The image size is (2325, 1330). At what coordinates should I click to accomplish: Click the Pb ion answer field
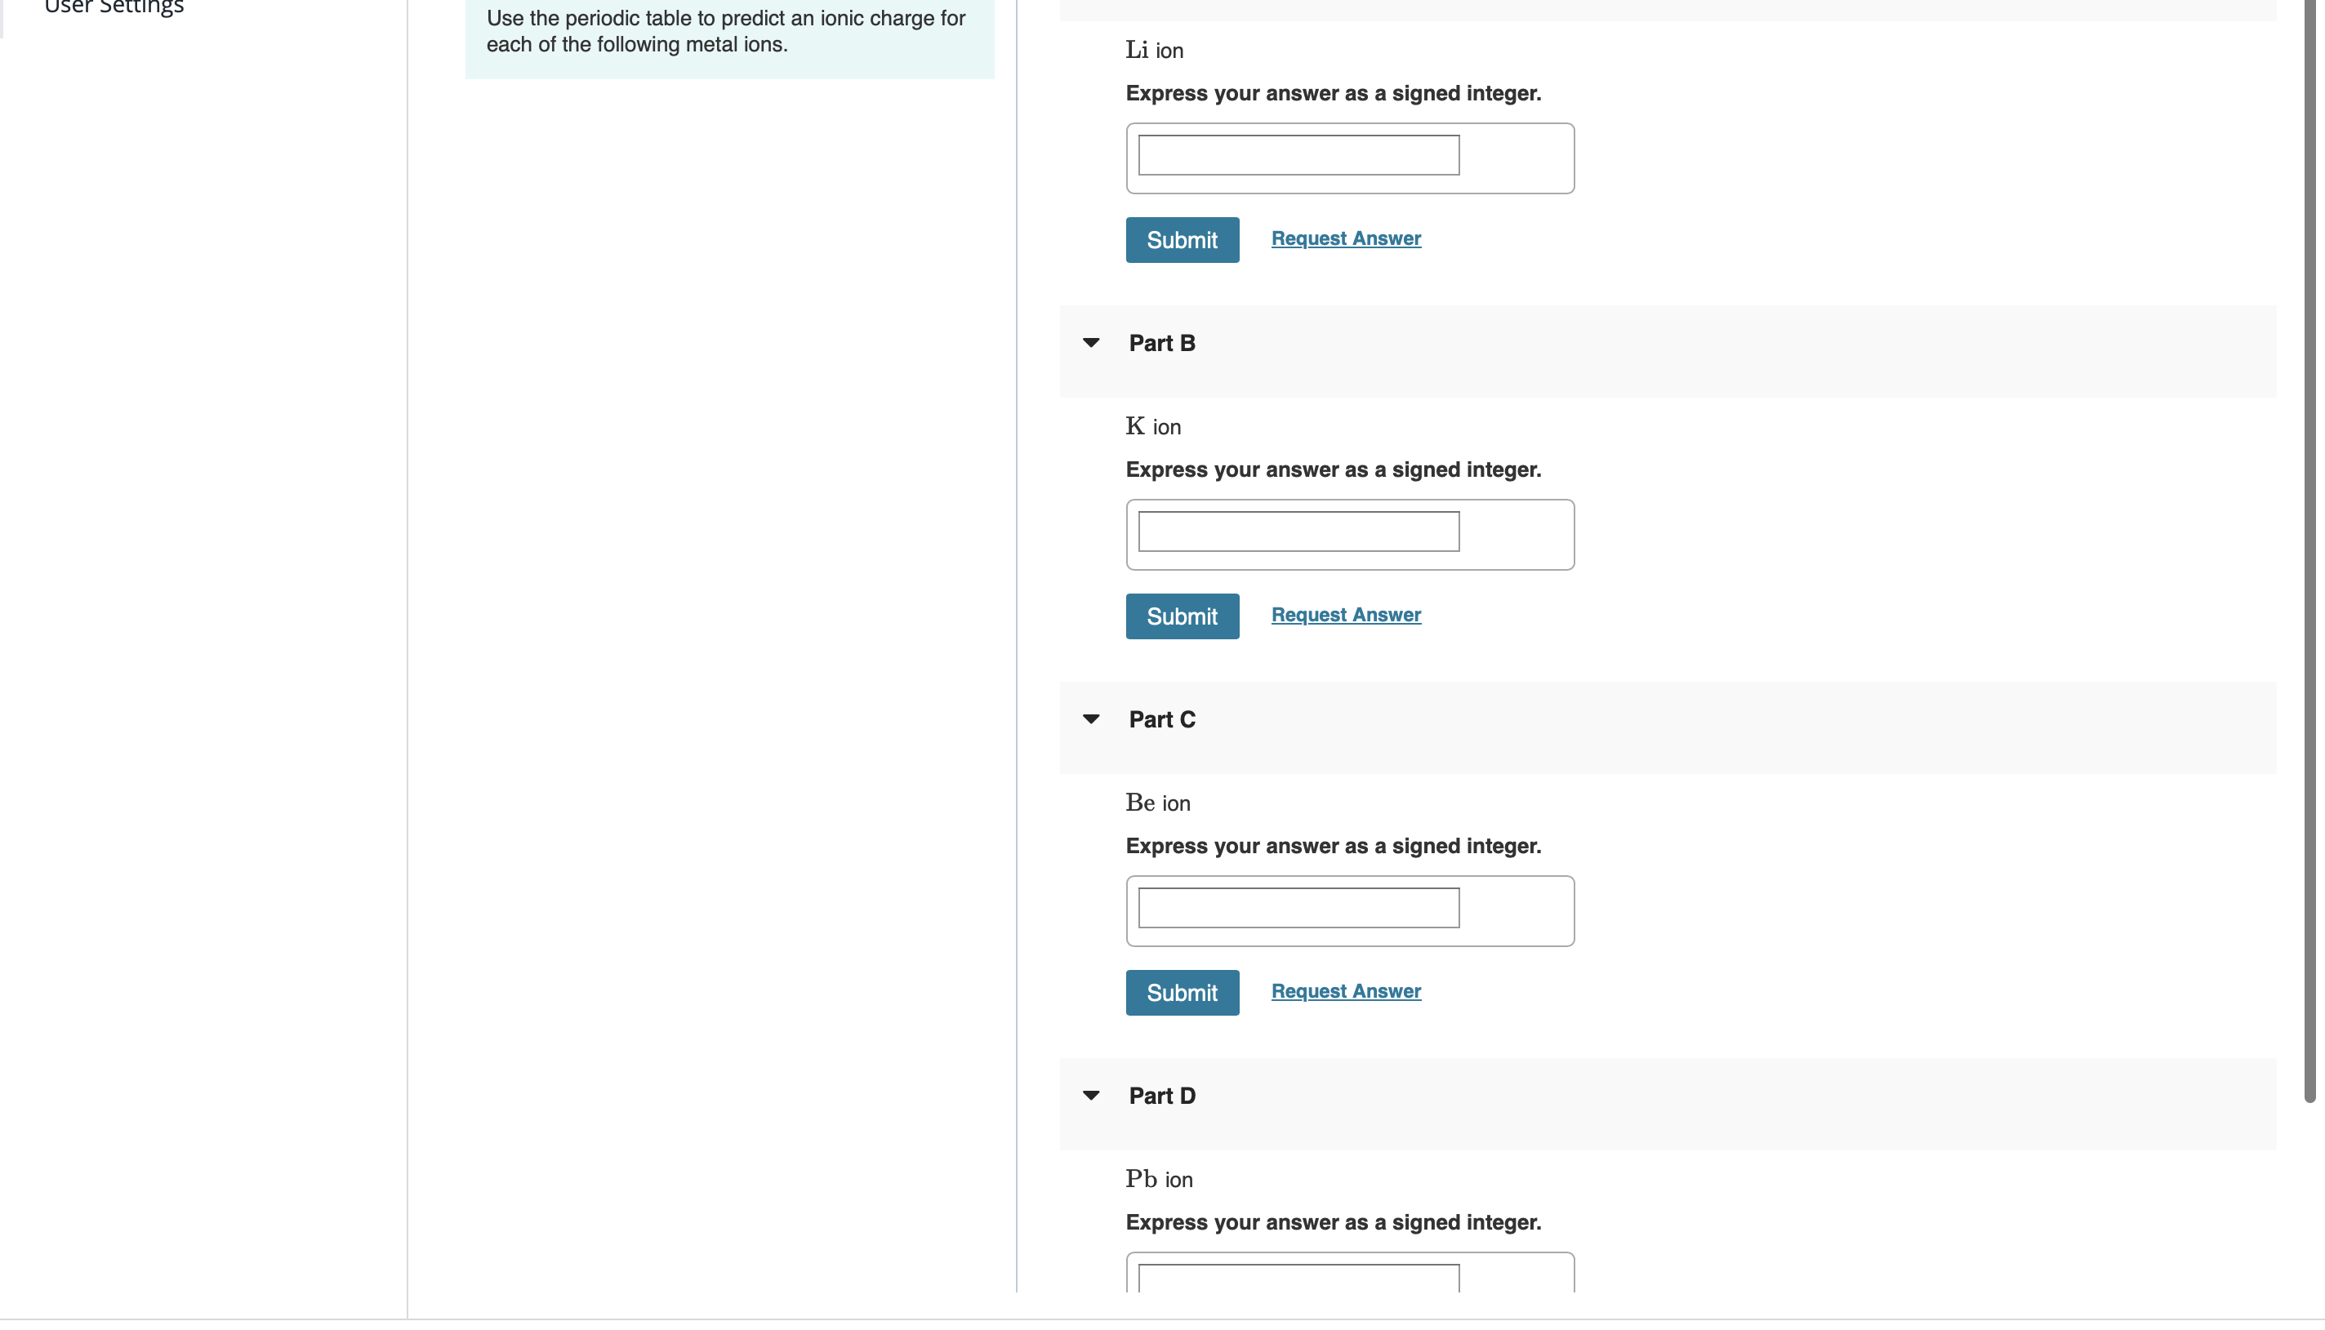pyautogui.click(x=1298, y=1278)
